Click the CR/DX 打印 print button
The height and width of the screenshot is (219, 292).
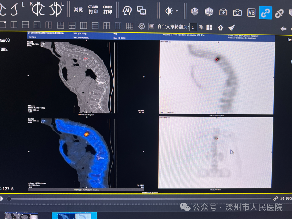(x=108, y=9)
